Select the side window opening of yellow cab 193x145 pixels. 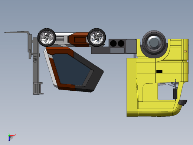point(166,92)
